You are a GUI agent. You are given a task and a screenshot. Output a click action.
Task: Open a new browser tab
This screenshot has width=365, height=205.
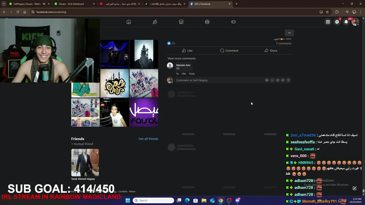coord(236,4)
